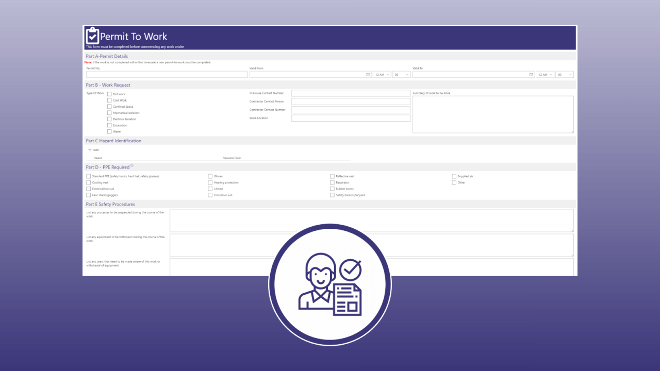Screen dimensions: 660x371
Task: Click the equipment to be withdrawn text area
Action: pyautogui.click(x=372, y=245)
